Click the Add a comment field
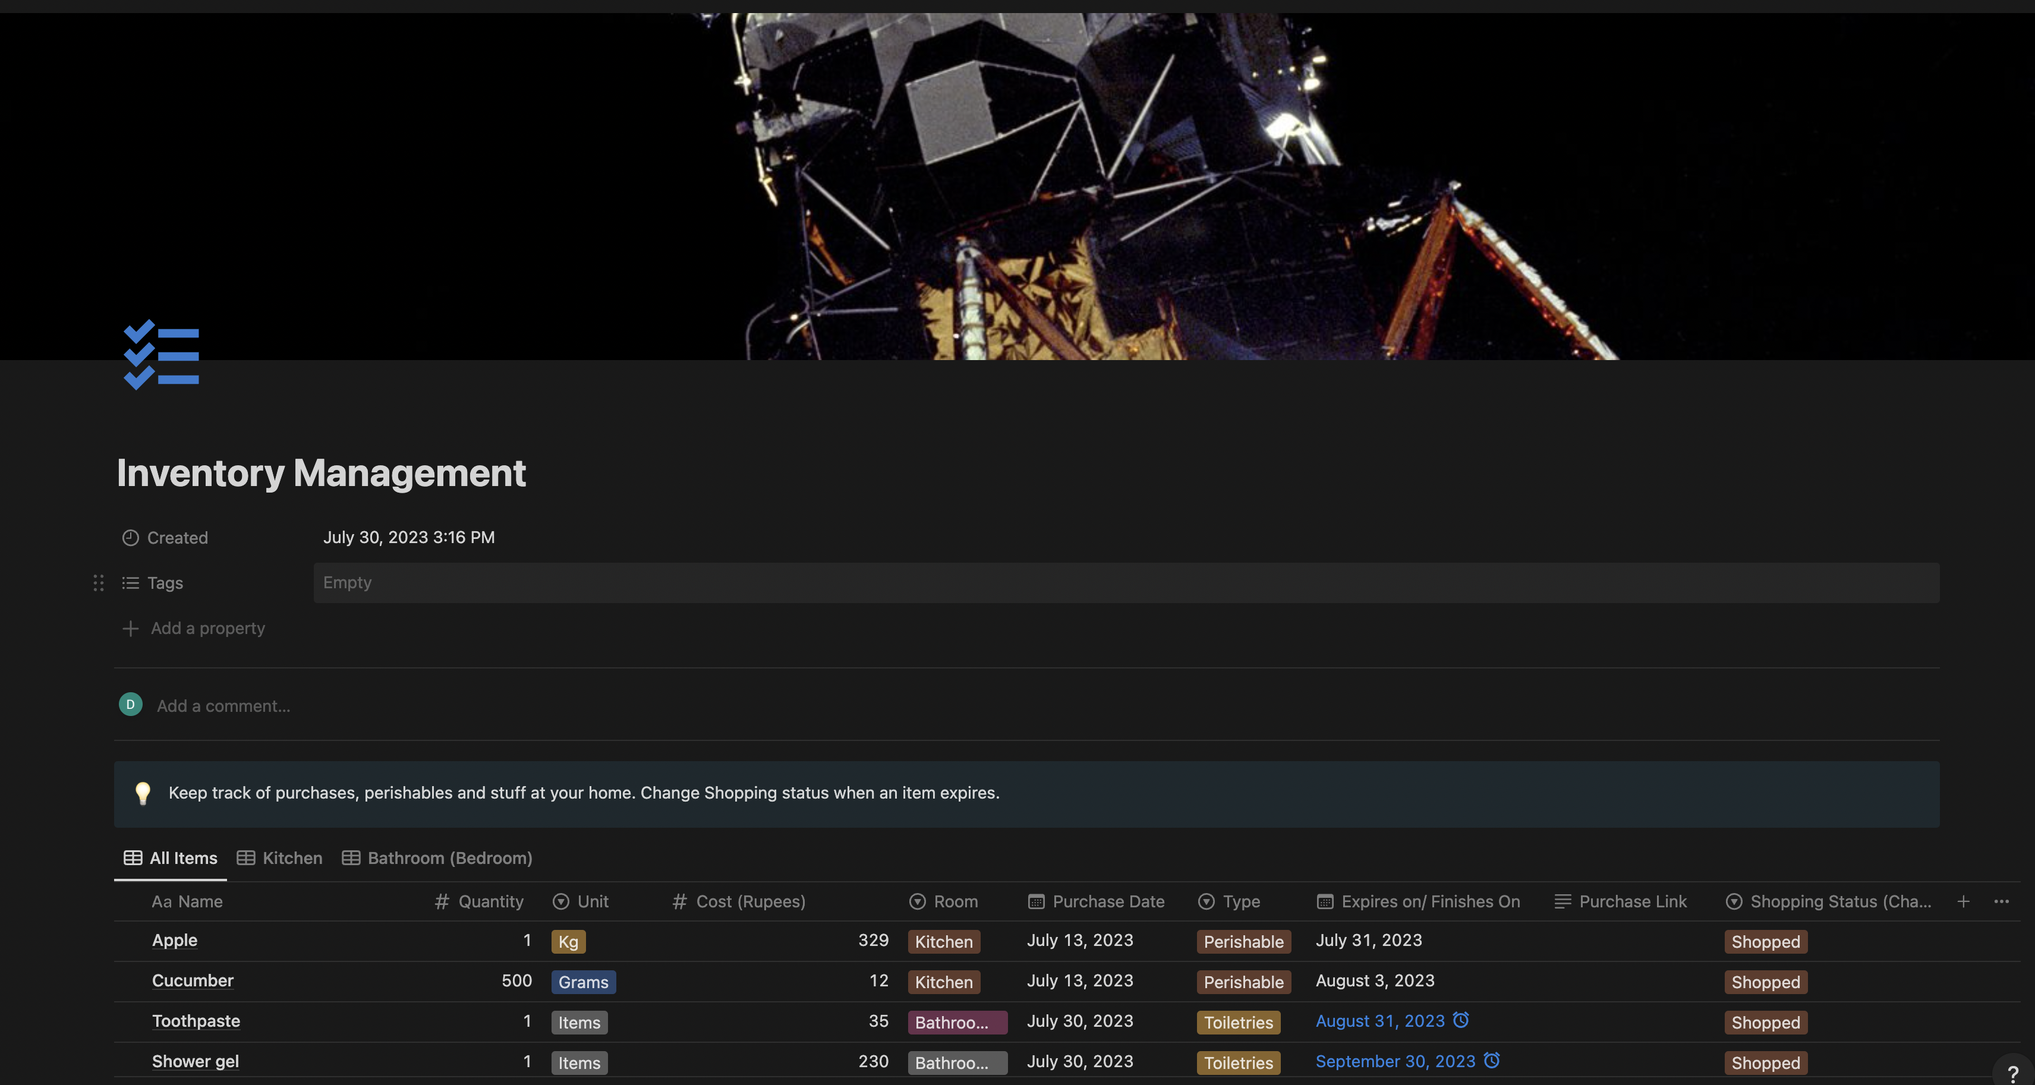2035x1085 pixels. tap(223, 706)
